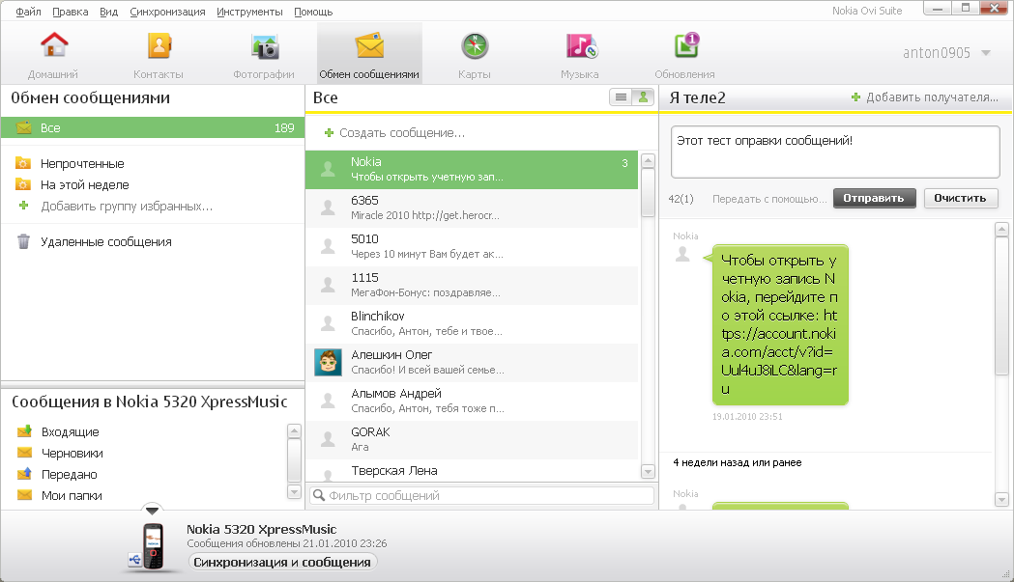
Task: Select the Непрочтенные unread folder
Action: 82,163
